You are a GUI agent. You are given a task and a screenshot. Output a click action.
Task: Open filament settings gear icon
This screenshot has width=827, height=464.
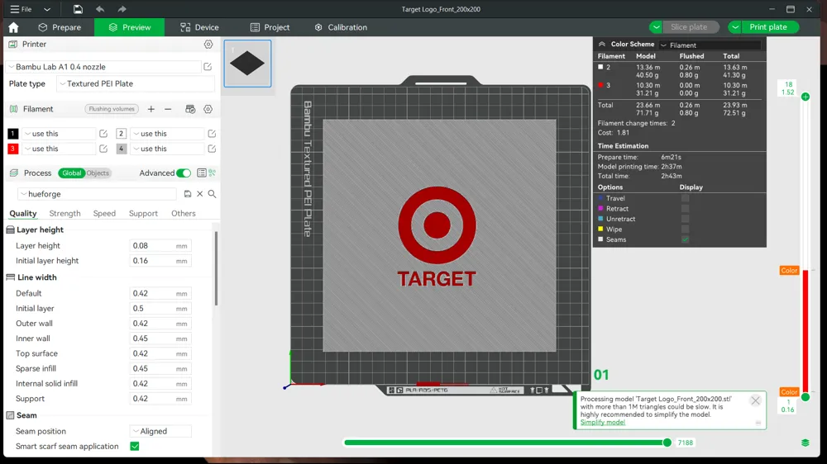pos(208,109)
